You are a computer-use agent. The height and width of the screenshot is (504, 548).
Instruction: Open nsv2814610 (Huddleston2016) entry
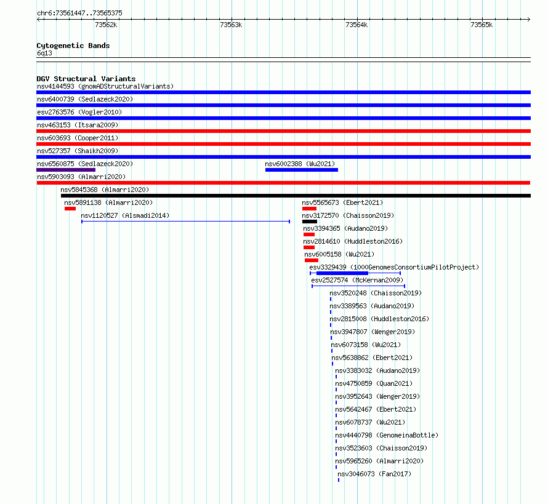pyautogui.click(x=353, y=241)
